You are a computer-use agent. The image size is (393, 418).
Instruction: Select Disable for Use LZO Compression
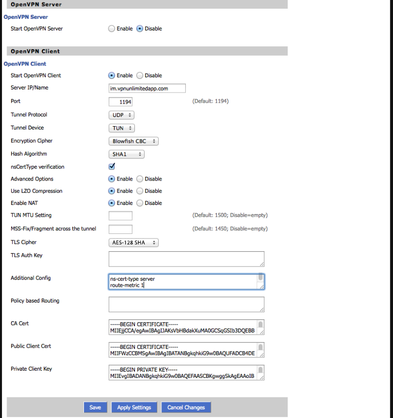[139, 191]
